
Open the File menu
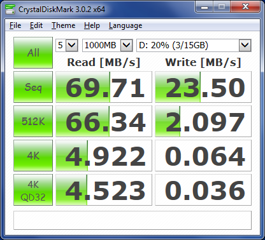coord(15,25)
